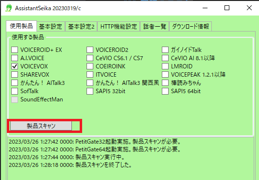Viewport: 259px width, 180px height.
Task: Switch to the 話者一覧 tab
Action: click(155, 26)
